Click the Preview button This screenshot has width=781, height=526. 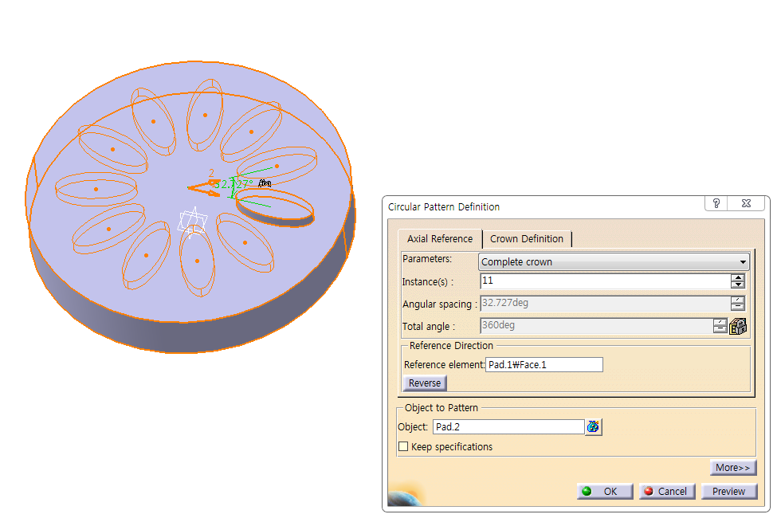coord(728,492)
